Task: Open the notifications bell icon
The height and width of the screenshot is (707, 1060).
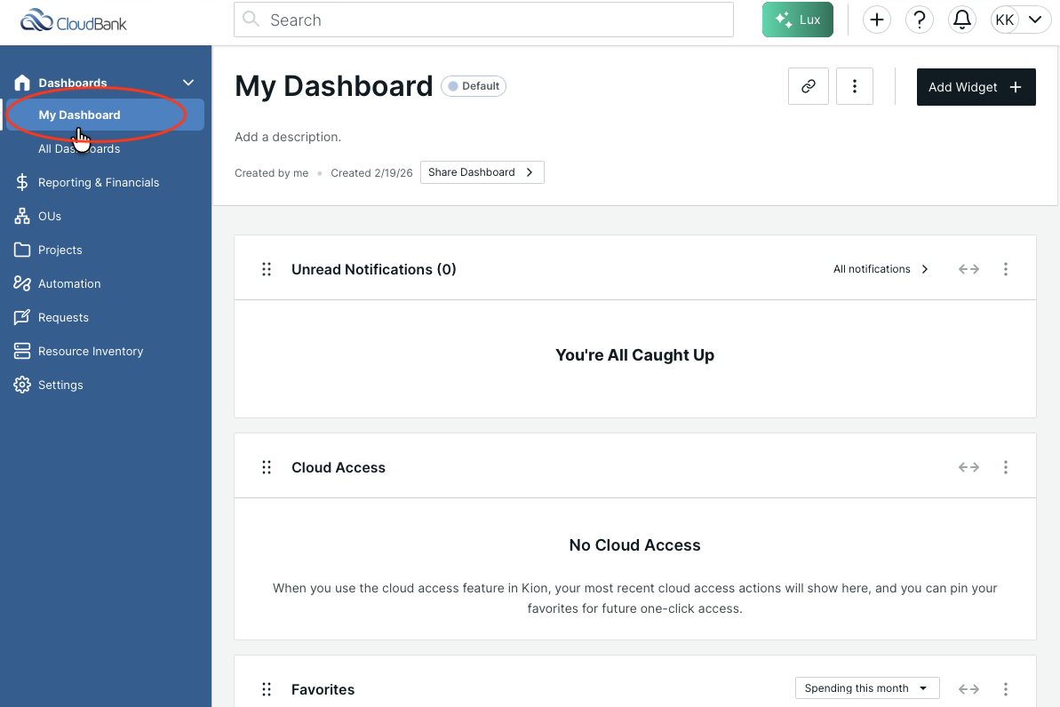Action: tap(961, 20)
